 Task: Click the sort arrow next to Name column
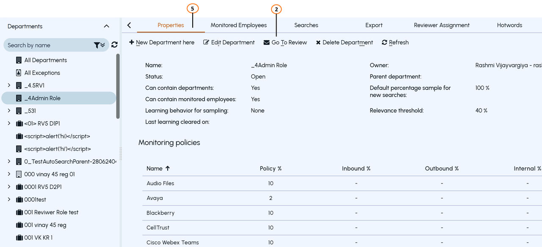[x=168, y=168]
